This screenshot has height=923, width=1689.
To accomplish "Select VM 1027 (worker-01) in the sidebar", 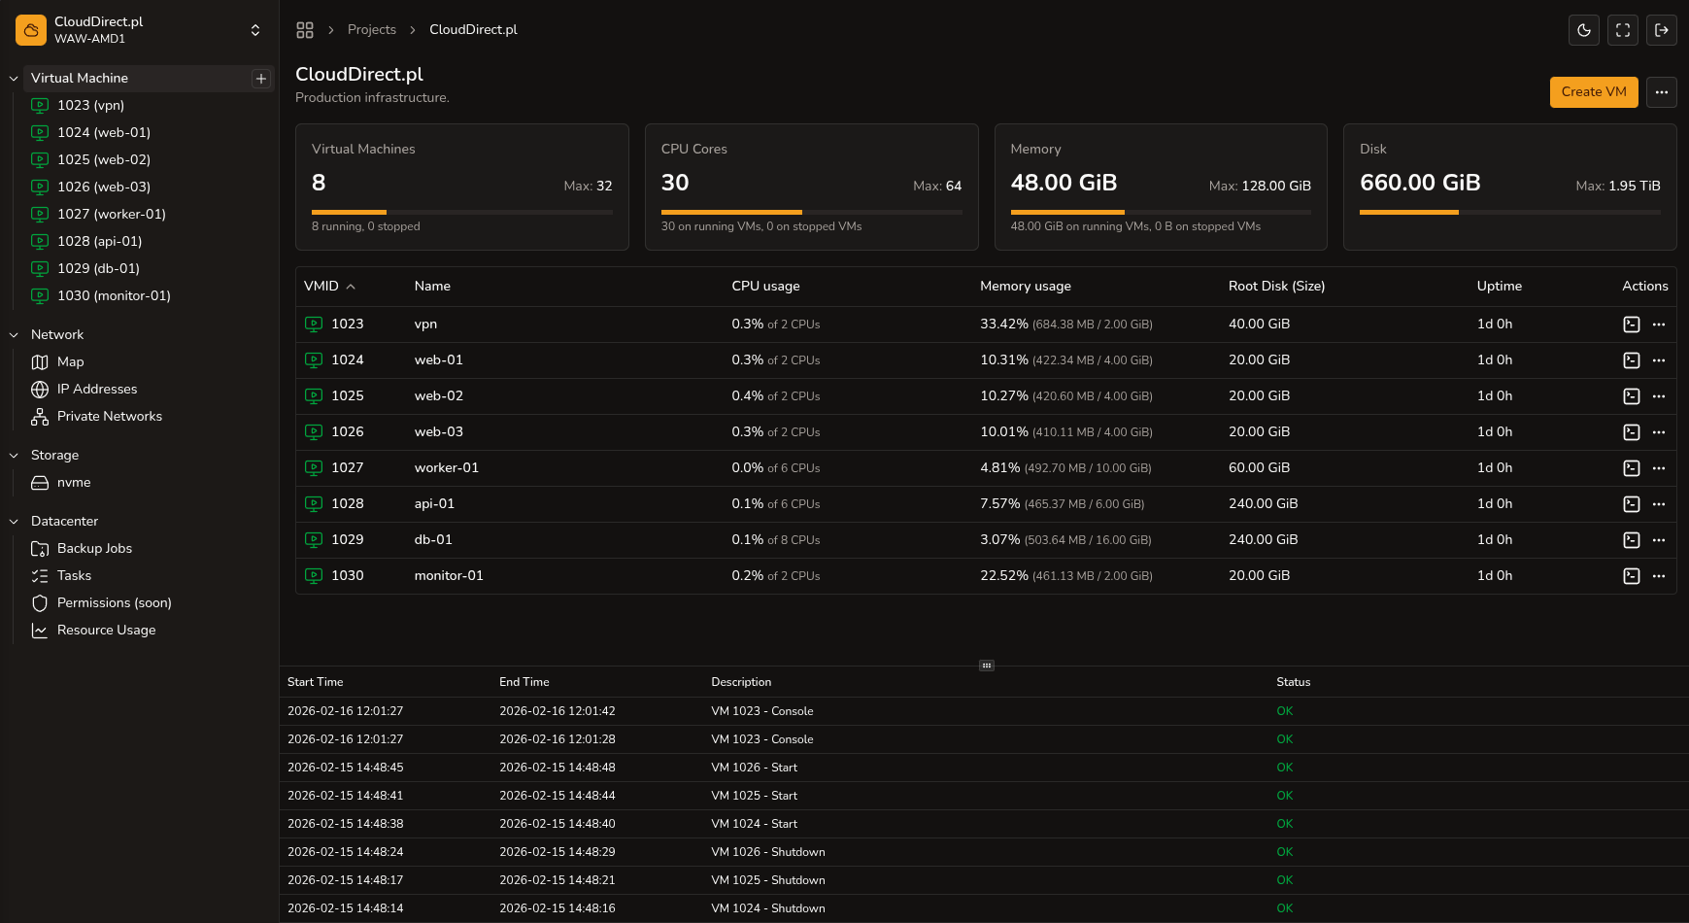I will [112, 214].
